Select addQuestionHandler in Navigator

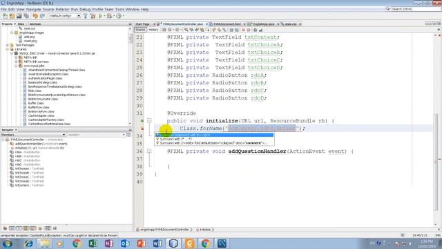point(41,144)
